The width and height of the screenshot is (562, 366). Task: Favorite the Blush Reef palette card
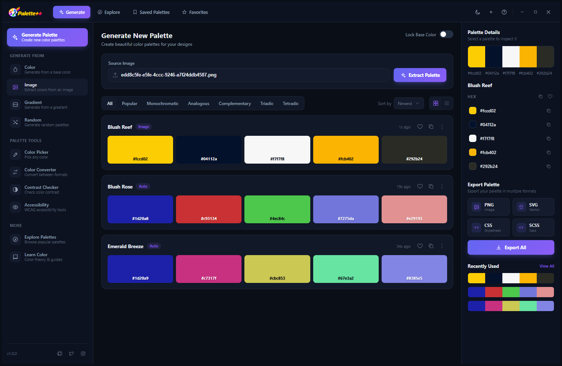420,127
